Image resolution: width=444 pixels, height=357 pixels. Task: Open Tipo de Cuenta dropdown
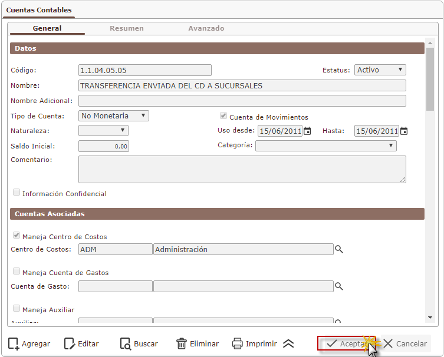coord(114,115)
